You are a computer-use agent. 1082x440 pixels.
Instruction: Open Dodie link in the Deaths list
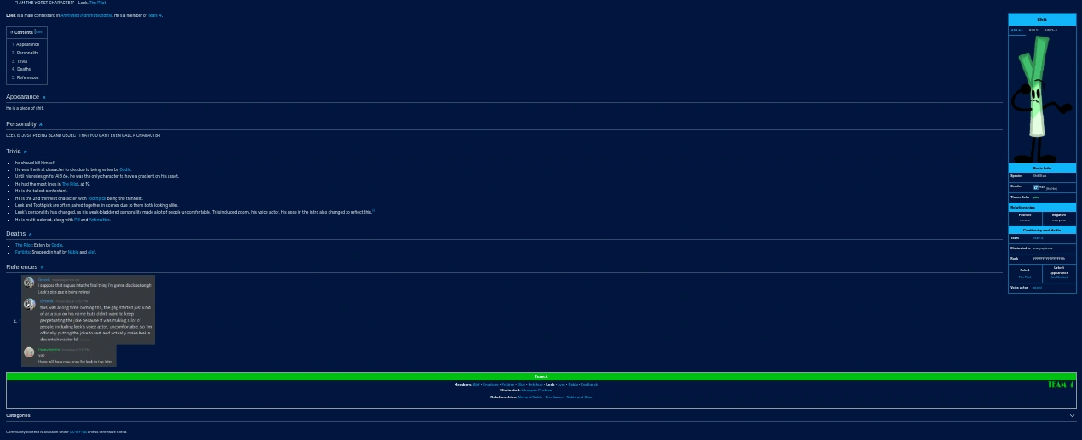(57, 245)
